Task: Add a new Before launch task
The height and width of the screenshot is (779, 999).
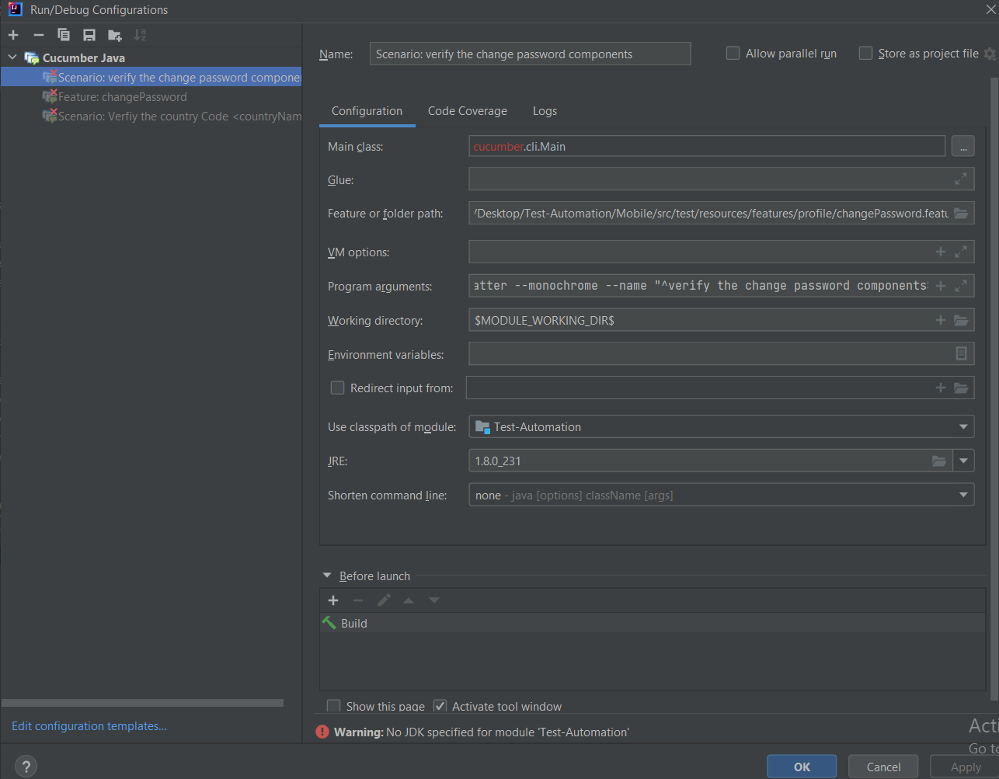Action: pyautogui.click(x=333, y=600)
